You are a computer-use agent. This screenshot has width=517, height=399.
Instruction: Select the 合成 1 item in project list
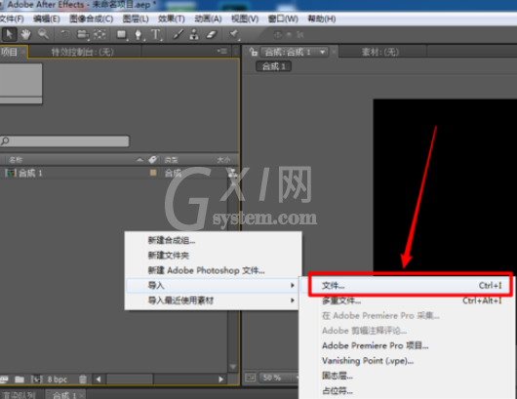pos(30,173)
